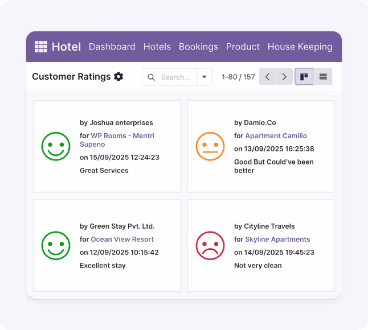Viewport: 368px width, 330px height.
Task: Select 'by Green Stay Pvt. Ltd.' text
Action: 117,226
